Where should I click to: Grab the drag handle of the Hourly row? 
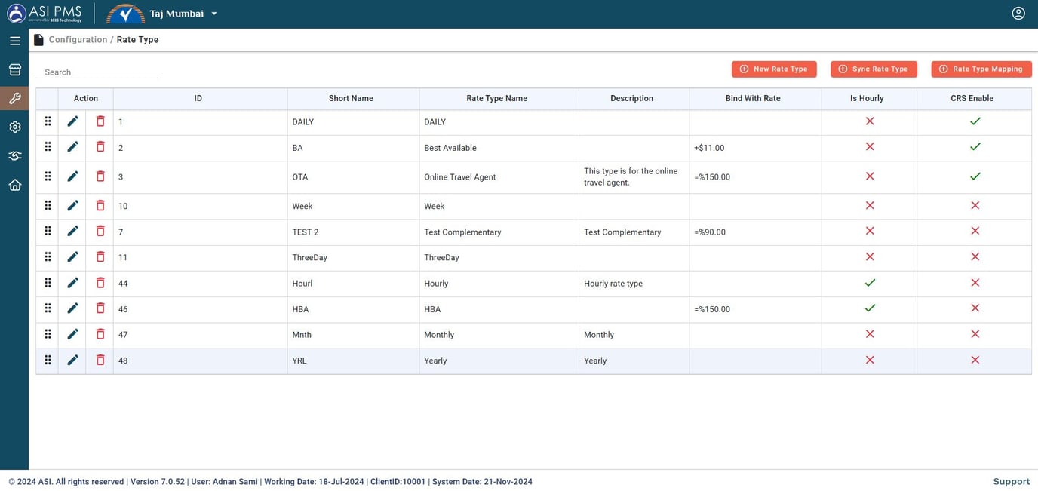[x=48, y=283]
